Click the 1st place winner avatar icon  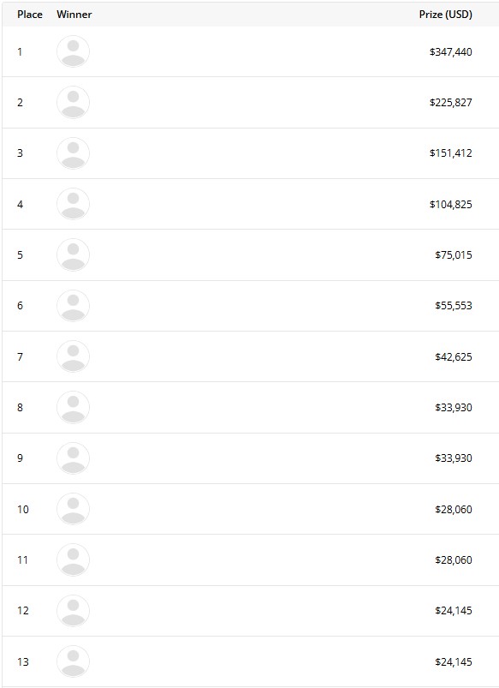point(74,51)
